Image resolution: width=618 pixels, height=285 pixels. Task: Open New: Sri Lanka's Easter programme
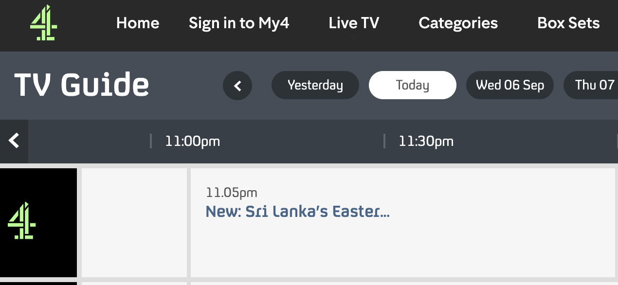pos(298,212)
